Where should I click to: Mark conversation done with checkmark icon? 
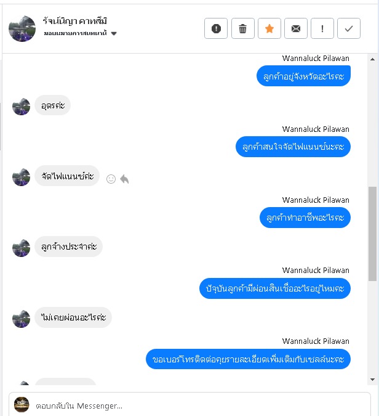coord(349,28)
